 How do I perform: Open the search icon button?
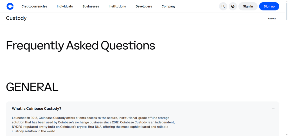[223, 6]
